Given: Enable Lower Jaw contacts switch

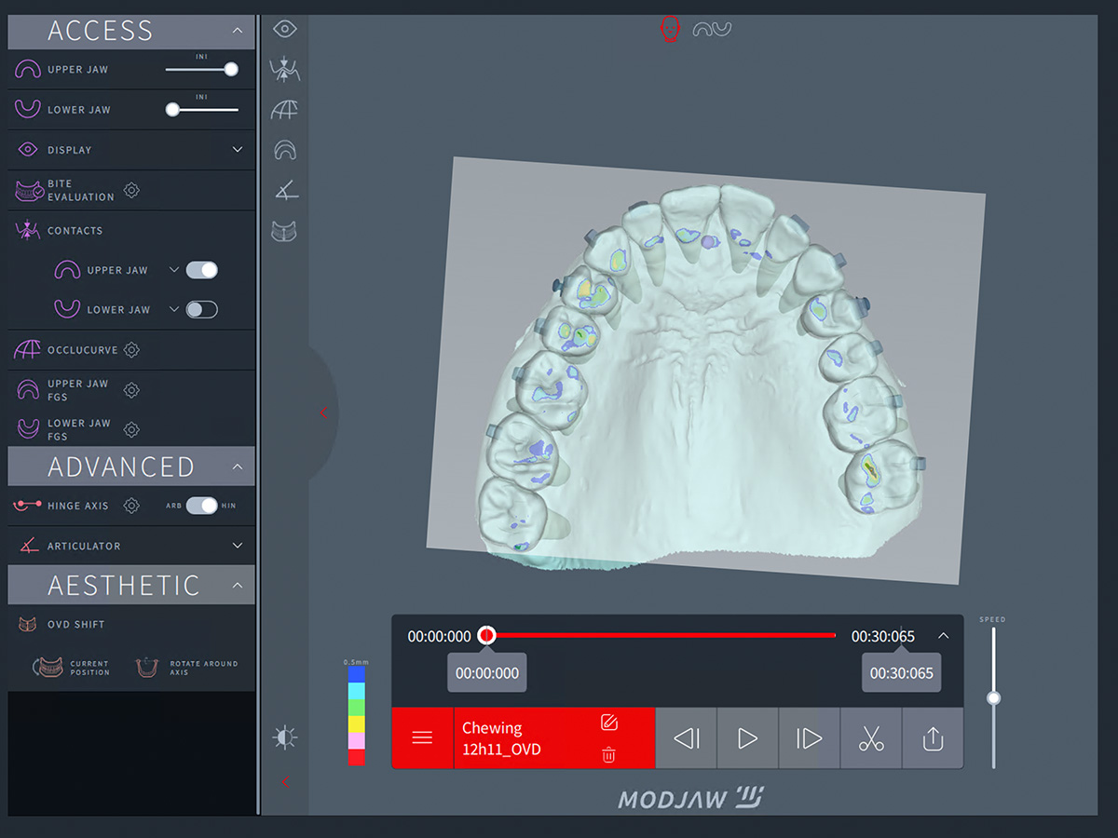Looking at the screenshot, I should (201, 310).
